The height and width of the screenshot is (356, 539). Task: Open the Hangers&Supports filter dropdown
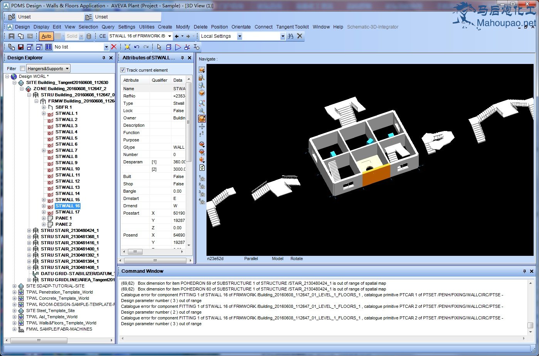pos(68,69)
